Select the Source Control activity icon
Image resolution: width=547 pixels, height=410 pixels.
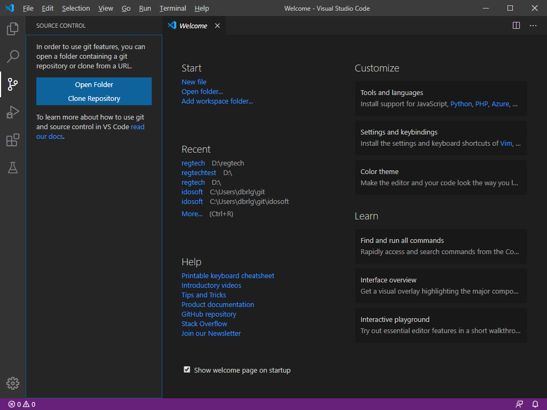point(13,84)
